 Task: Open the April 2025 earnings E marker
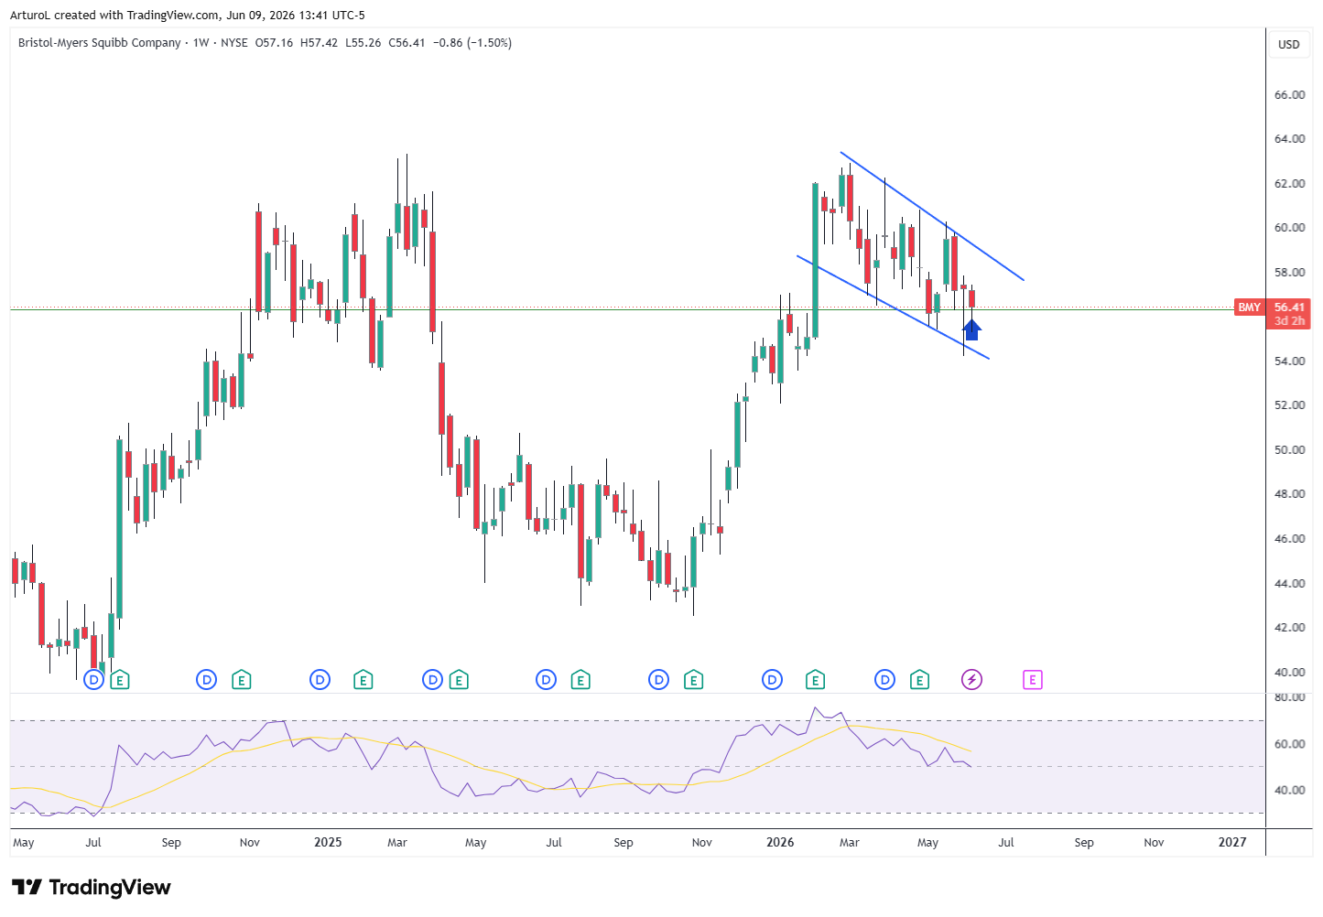point(459,680)
